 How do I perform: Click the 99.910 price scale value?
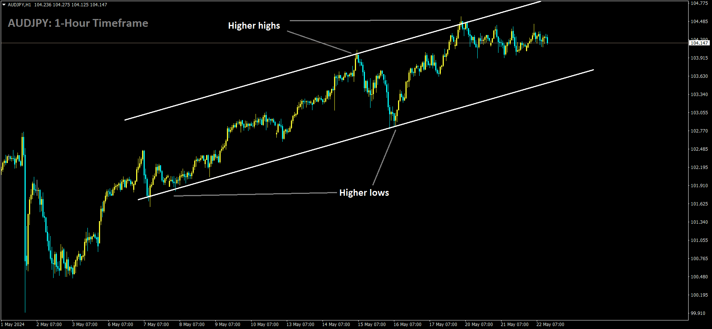pyautogui.click(x=698, y=313)
